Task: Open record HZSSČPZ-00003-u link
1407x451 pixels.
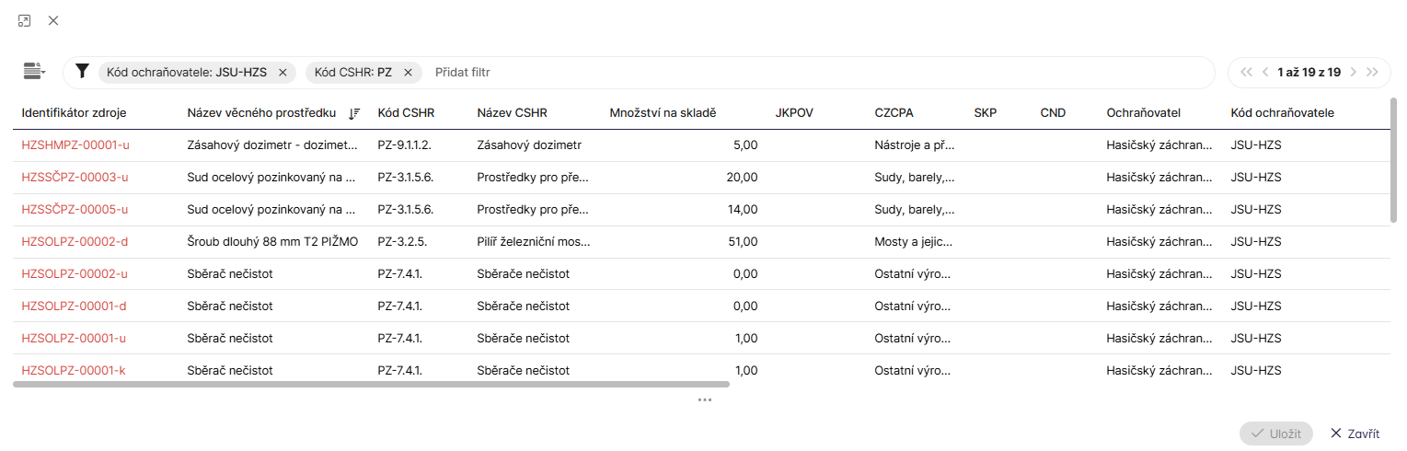Action: (75, 178)
